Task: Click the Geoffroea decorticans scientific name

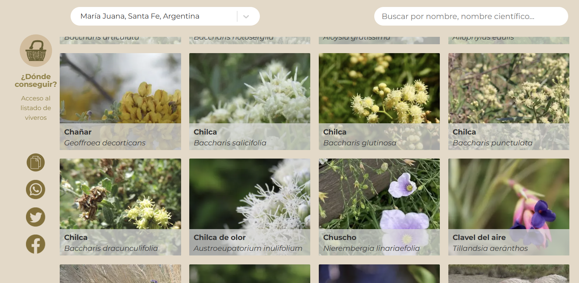Action: [x=105, y=143]
